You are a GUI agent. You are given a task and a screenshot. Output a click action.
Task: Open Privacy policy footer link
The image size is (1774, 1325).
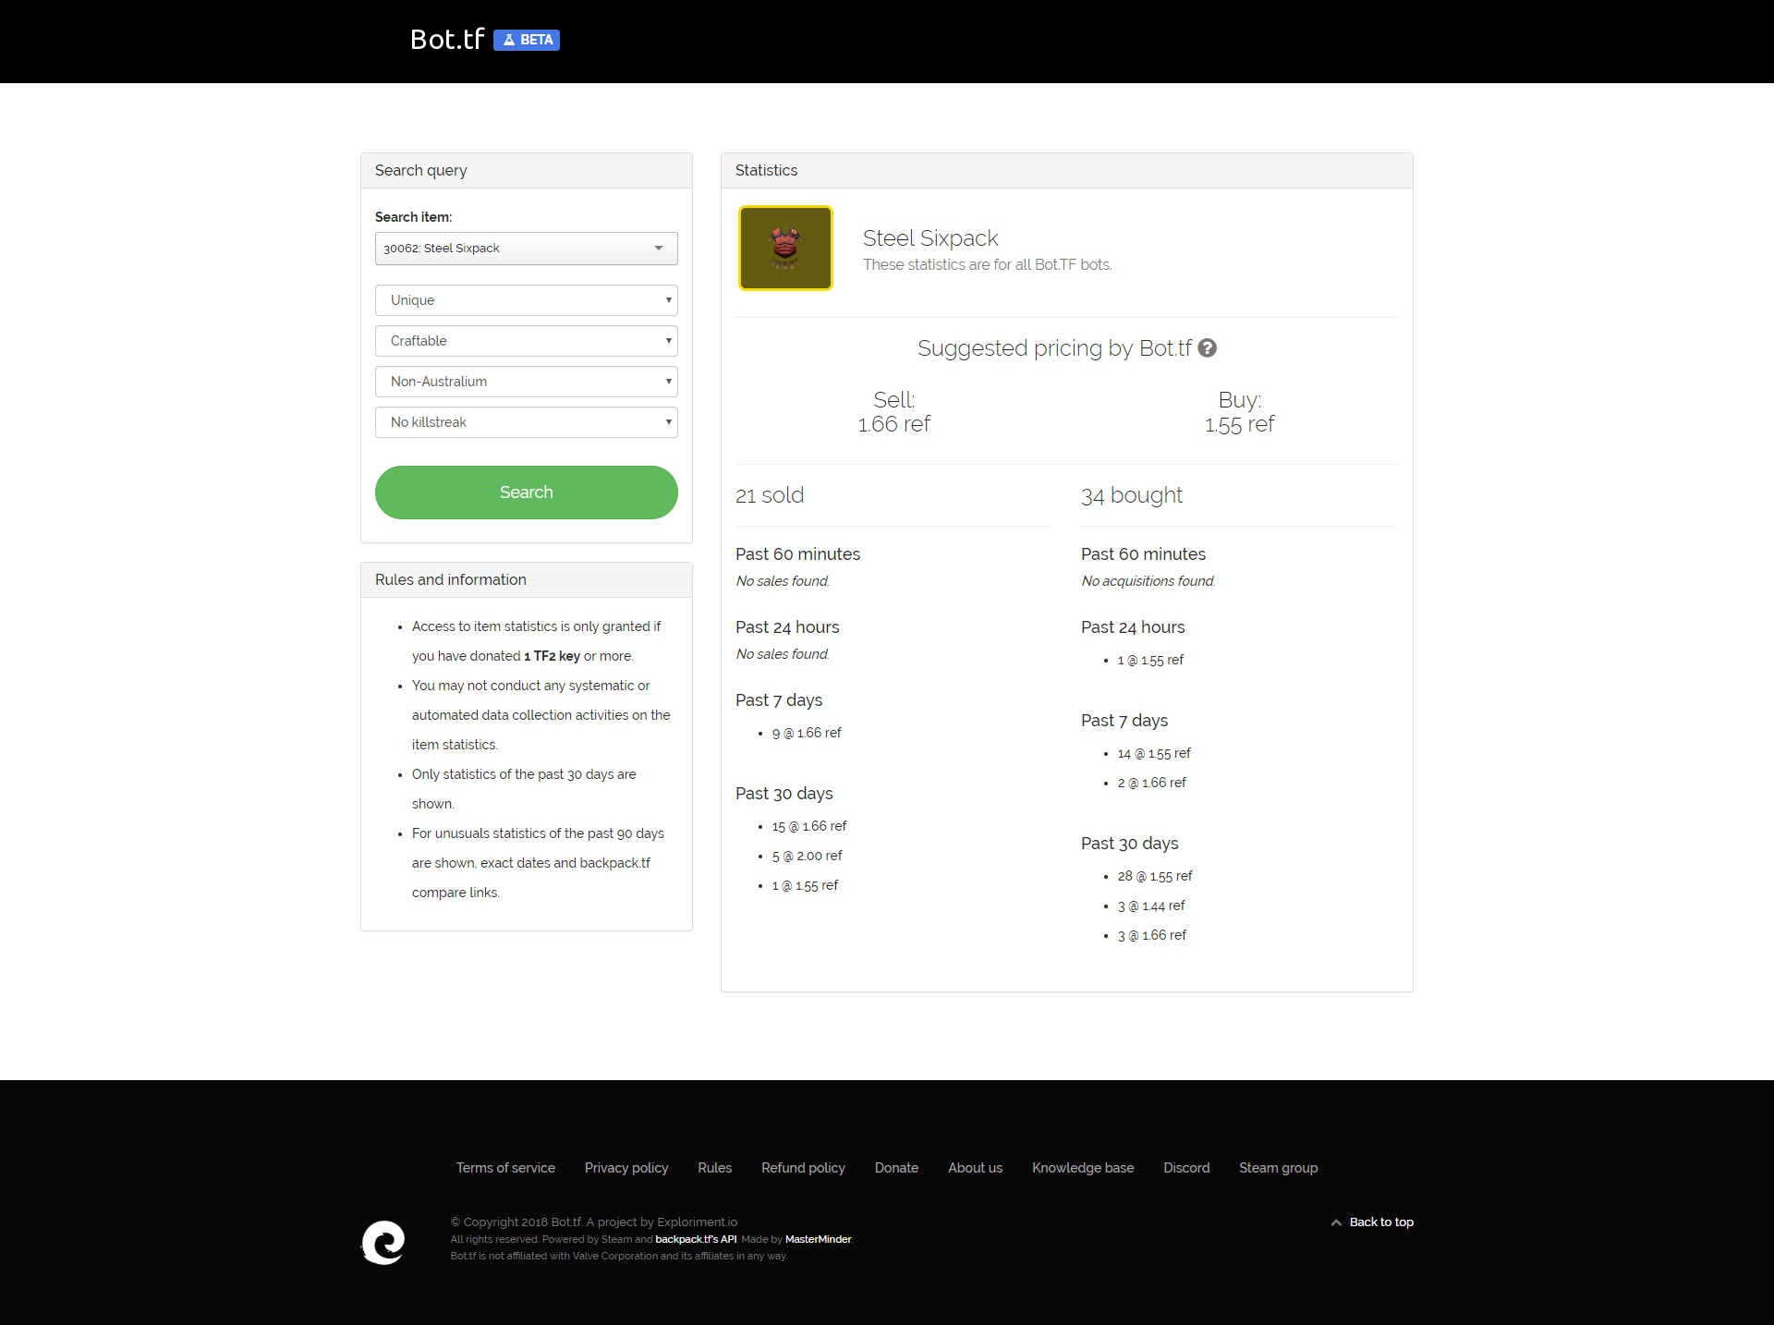tap(626, 1168)
